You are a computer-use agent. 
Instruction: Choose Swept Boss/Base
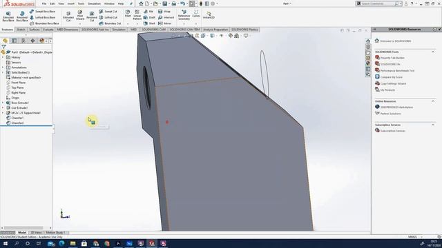[x=42, y=12]
